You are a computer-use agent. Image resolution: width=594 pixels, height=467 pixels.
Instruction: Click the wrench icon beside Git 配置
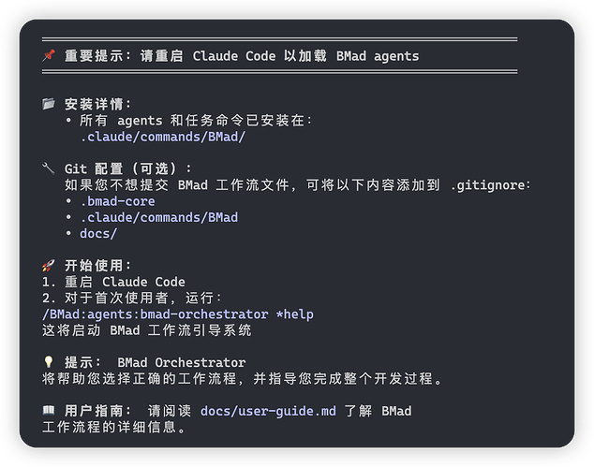(49, 168)
